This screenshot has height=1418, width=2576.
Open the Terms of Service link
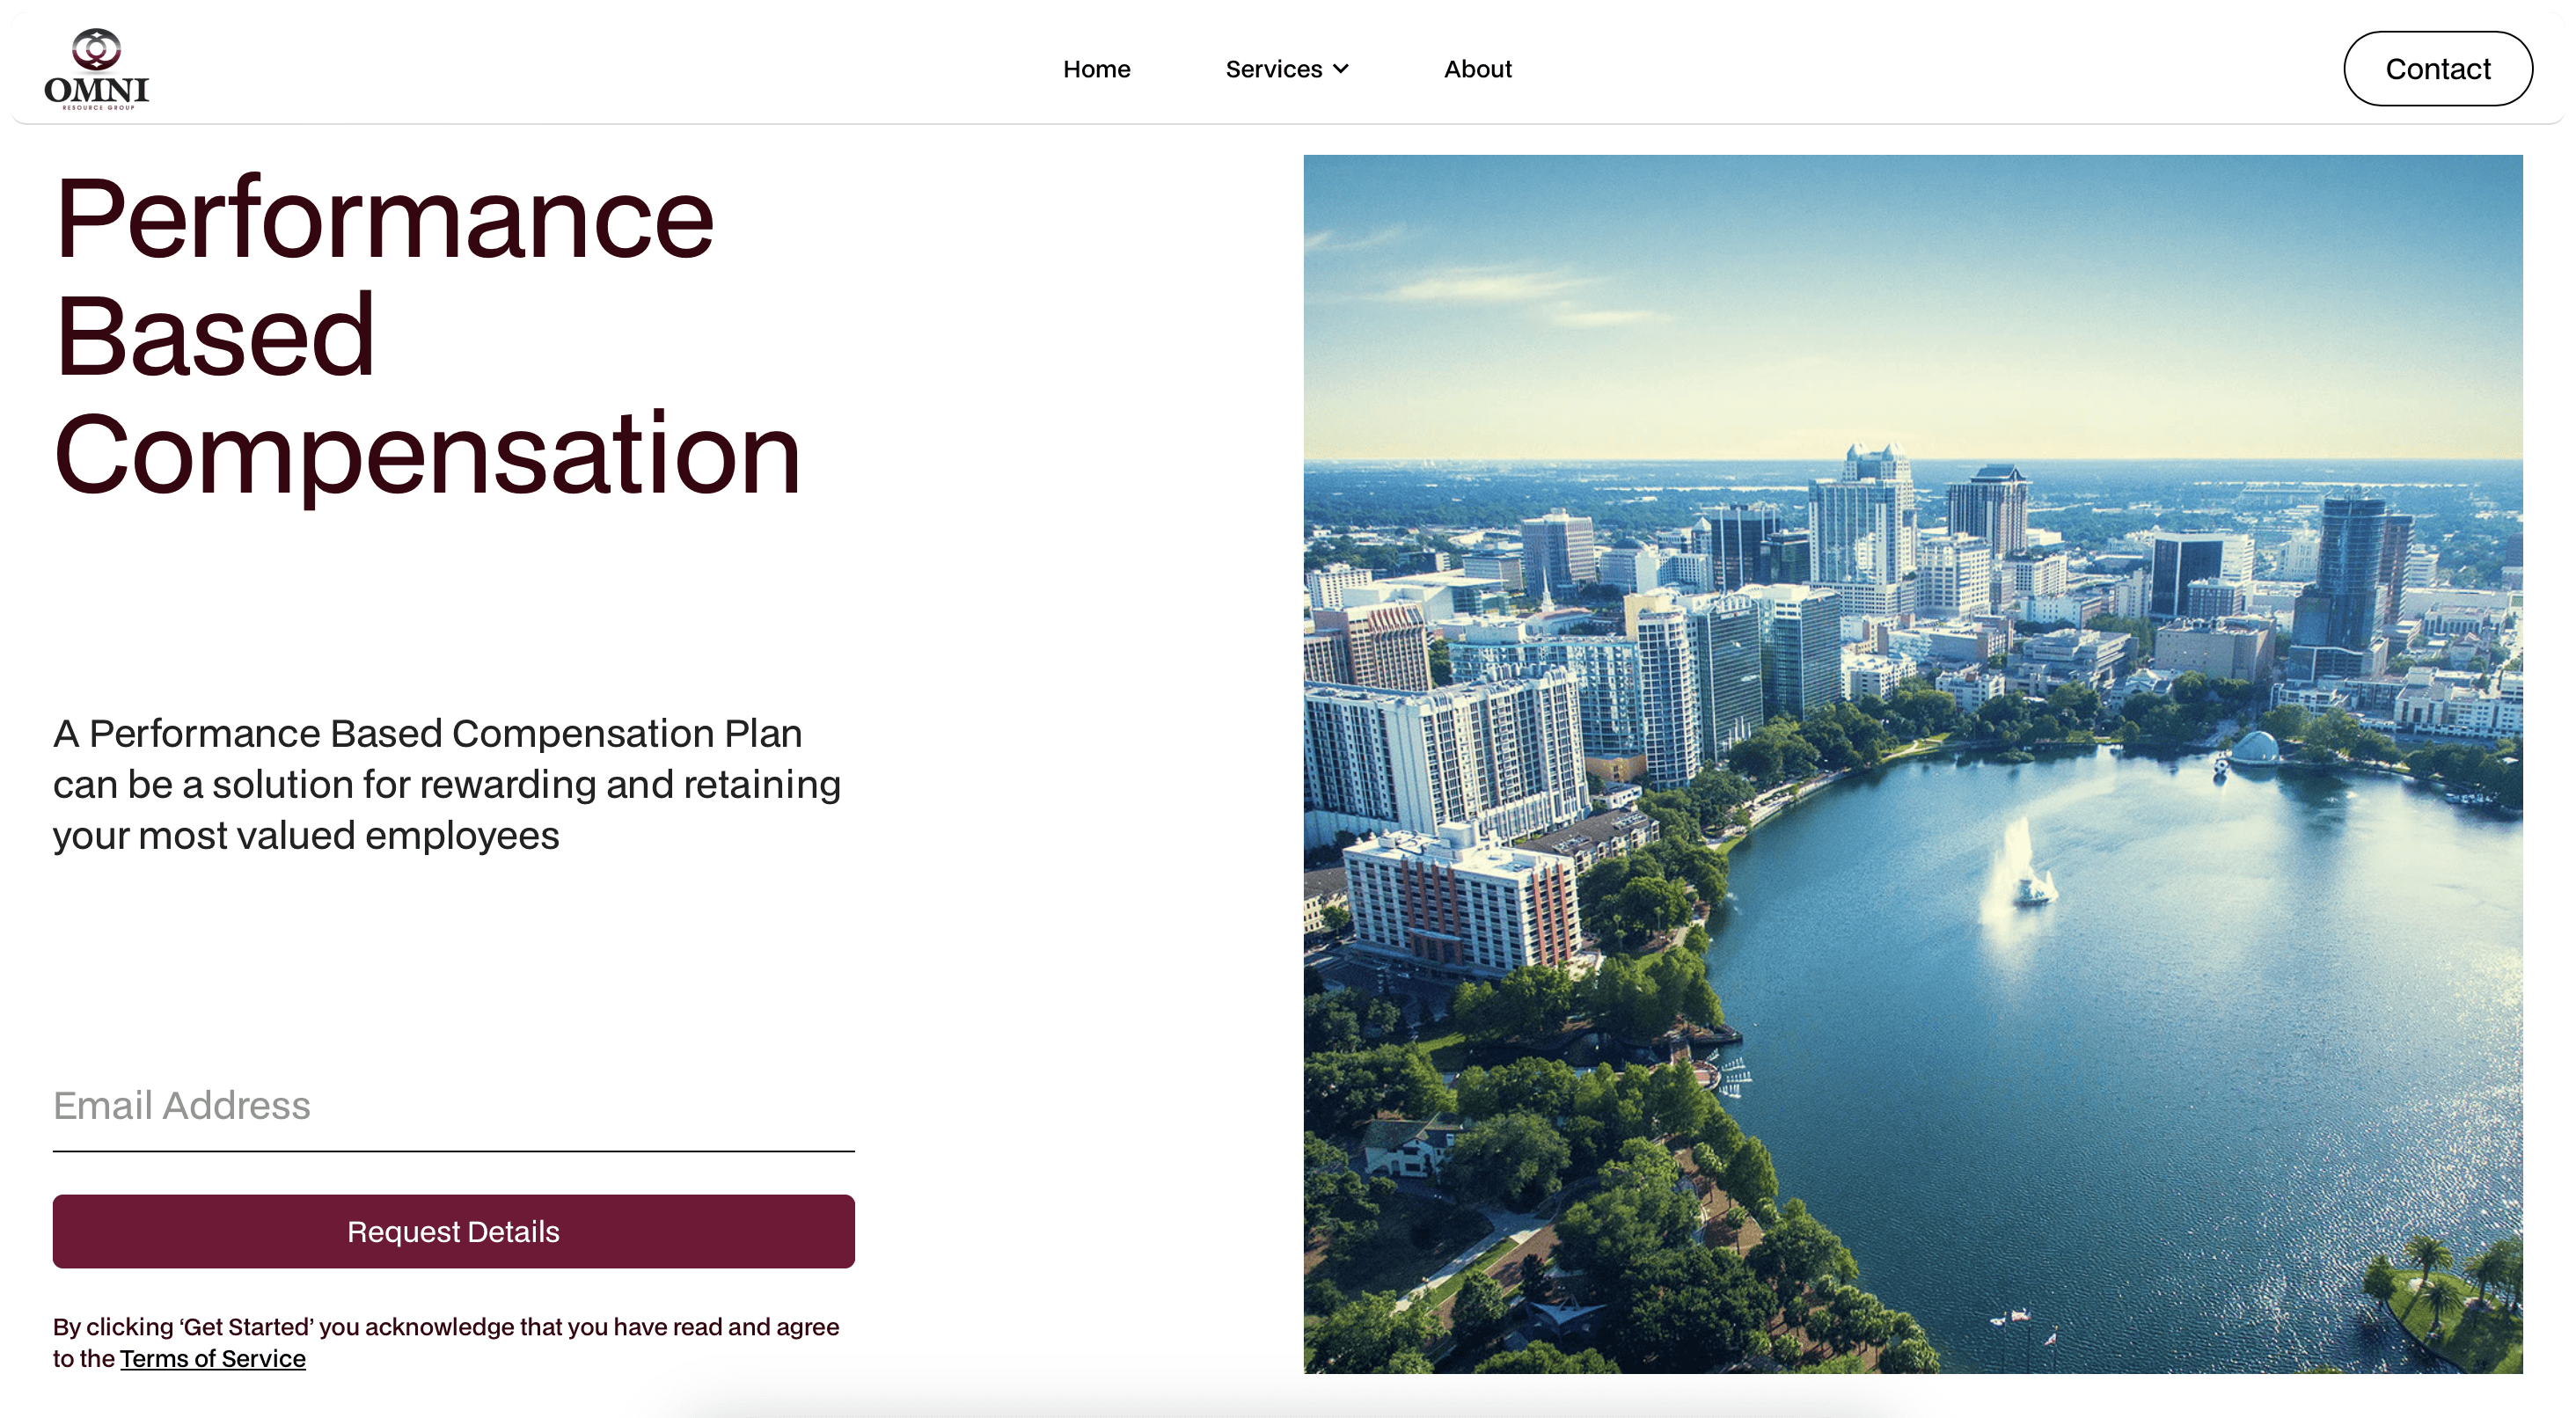pyautogui.click(x=212, y=1359)
